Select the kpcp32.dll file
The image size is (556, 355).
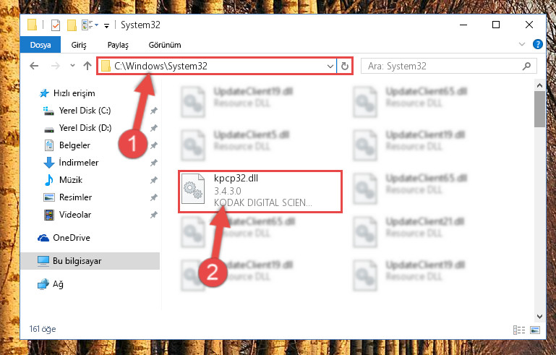(x=260, y=192)
